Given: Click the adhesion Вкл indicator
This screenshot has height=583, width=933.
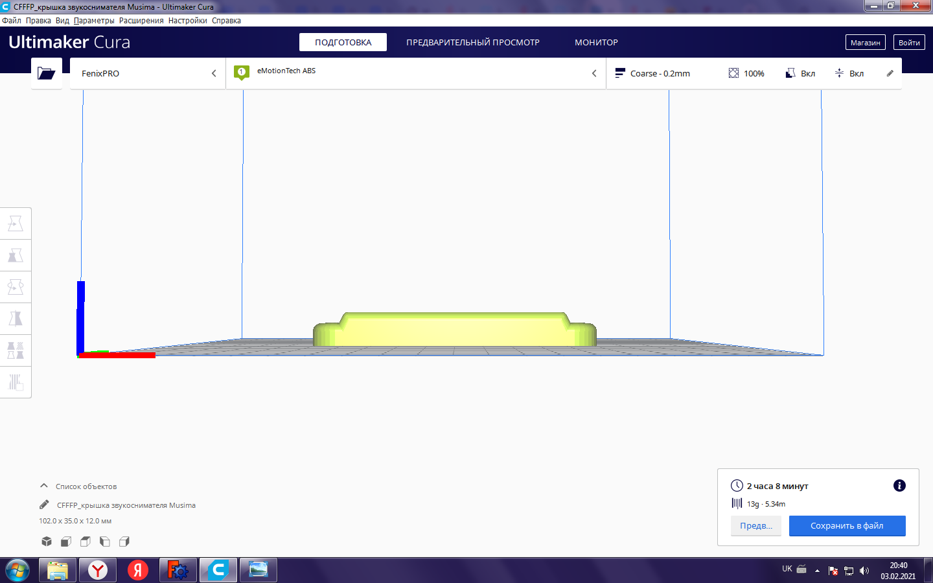Looking at the screenshot, I should point(849,73).
